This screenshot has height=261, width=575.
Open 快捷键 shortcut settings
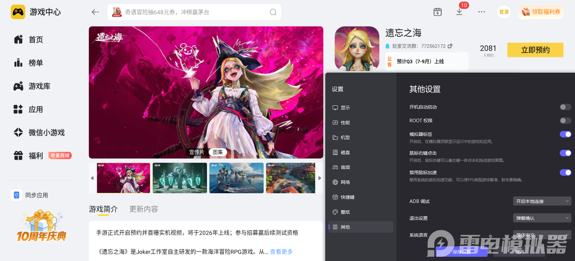tap(361, 197)
